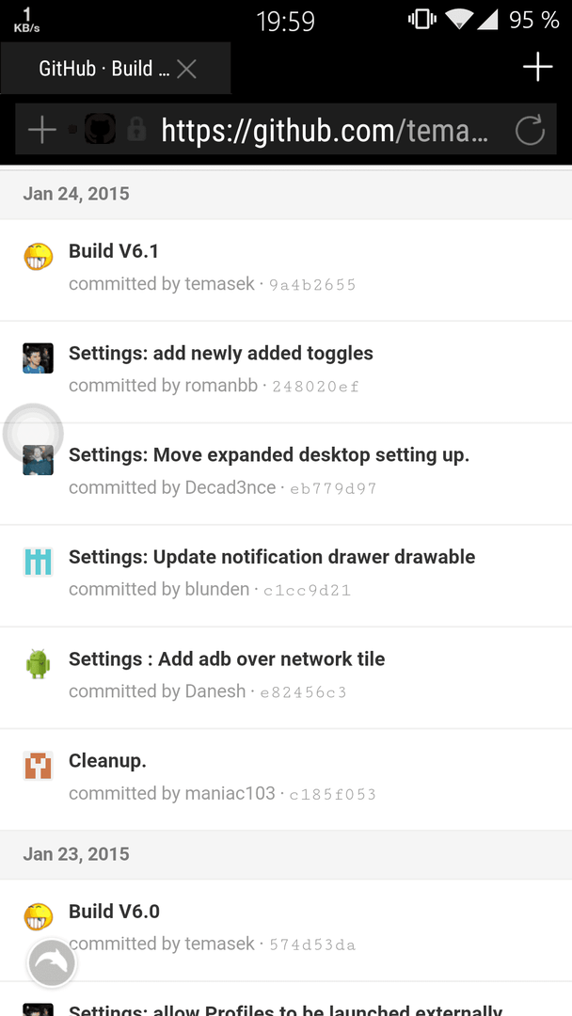Tap the GitHub favicon in address bar
The height and width of the screenshot is (1016, 572).
tap(101, 129)
